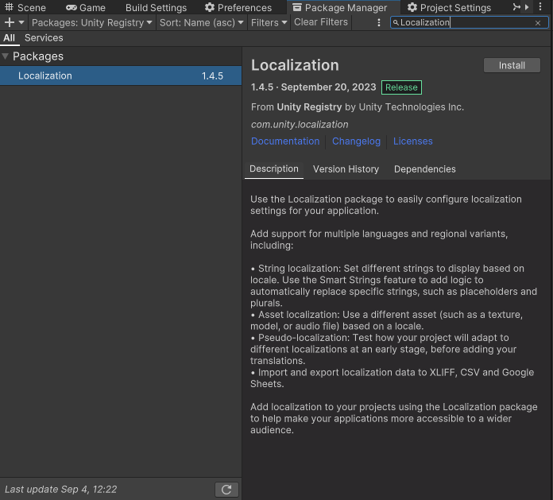Viewport: 553px width, 500px height.
Task: Switch to the Build Settings tab
Action: point(156,7)
